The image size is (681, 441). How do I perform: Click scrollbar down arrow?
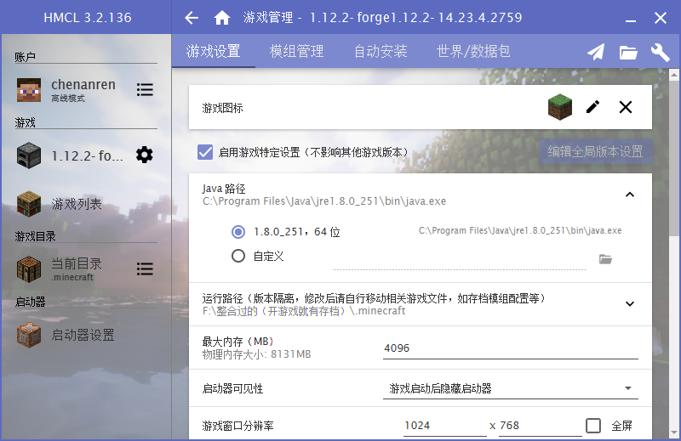point(674,433)
